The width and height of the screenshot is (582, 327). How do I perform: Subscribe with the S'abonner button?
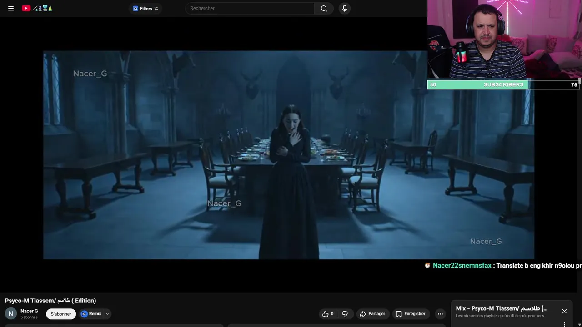(61, 314)
